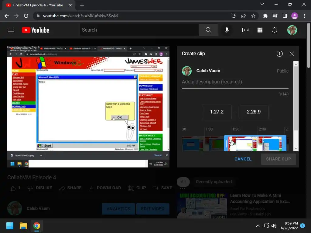Share this page icon in address bar
The height and width of the screenshot is (233, 311).
pos(244,16)
